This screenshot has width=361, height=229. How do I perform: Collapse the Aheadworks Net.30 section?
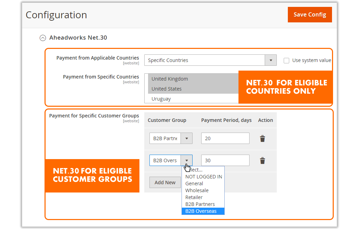tap(43, 38)
